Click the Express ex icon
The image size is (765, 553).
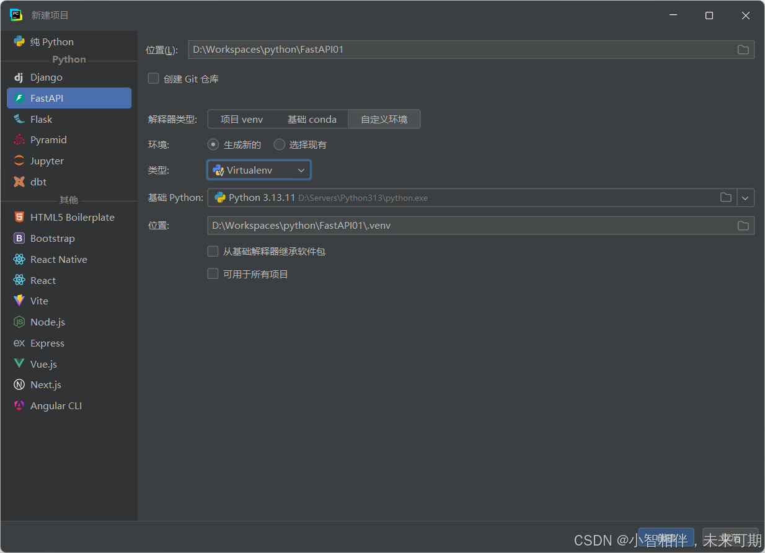tap(19, 343)
